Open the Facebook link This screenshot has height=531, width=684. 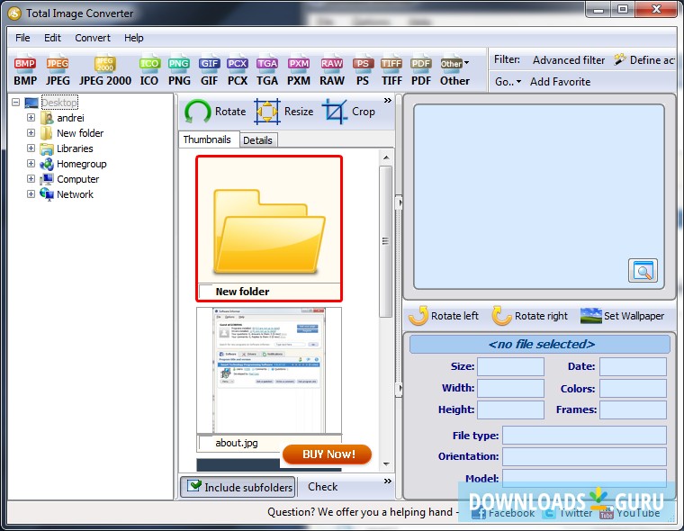(x=503, y=513)
